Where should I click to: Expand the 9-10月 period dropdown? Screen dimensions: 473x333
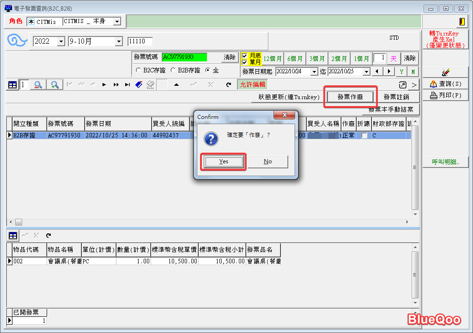tap(118, 42)
